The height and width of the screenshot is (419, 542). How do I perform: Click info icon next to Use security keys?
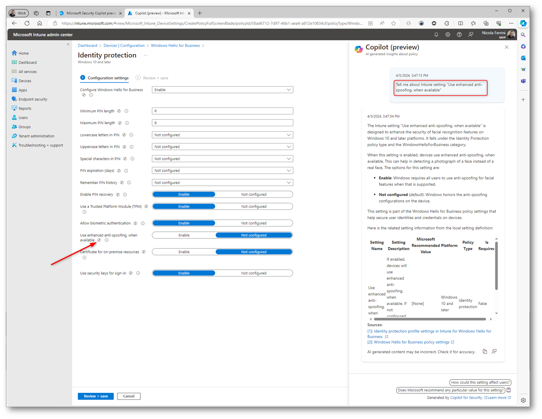pyautogui.click(x=138, y=273)
